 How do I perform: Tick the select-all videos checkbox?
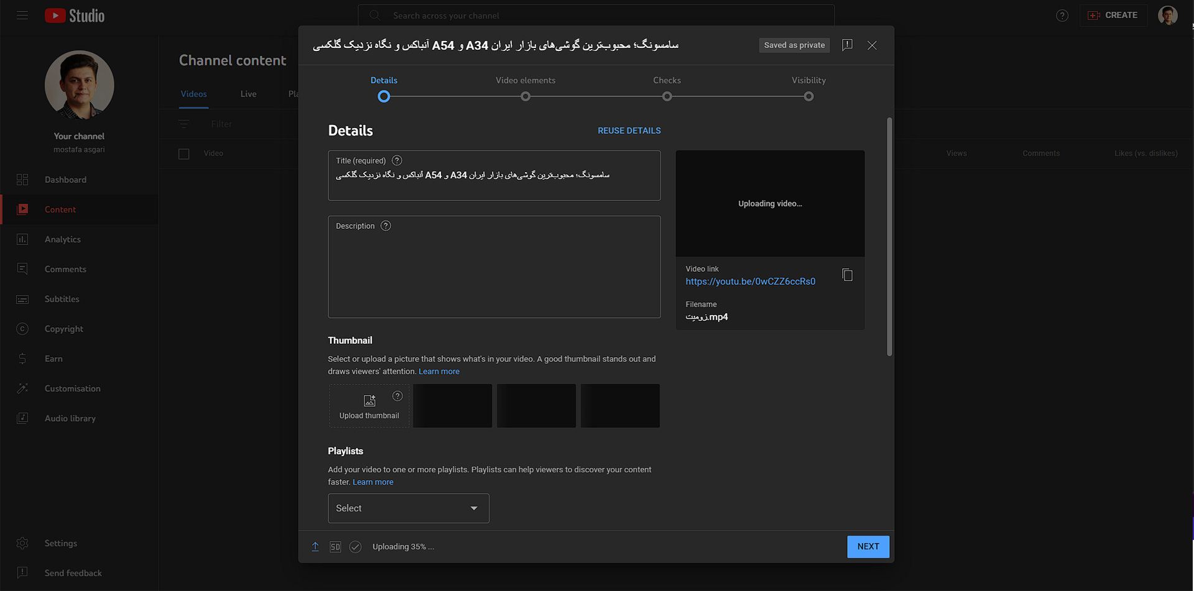[x=184, y=154]
